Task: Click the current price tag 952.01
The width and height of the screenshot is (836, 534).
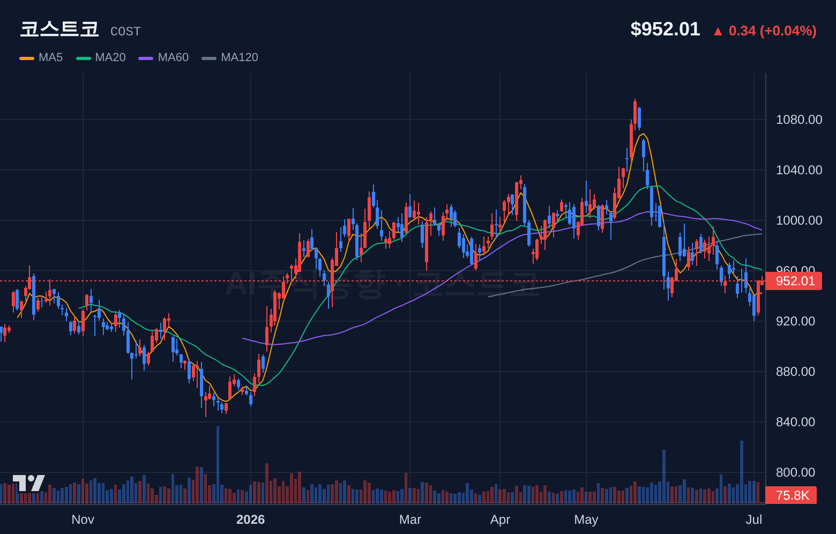Action: coord(794,281)
